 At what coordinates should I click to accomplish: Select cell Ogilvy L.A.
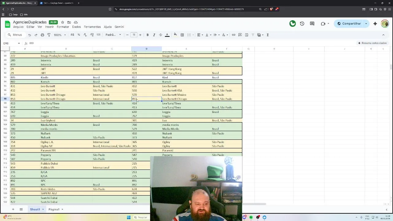tap(66, 142)
